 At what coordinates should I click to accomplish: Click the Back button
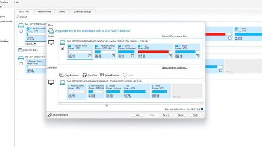[152, 115]
